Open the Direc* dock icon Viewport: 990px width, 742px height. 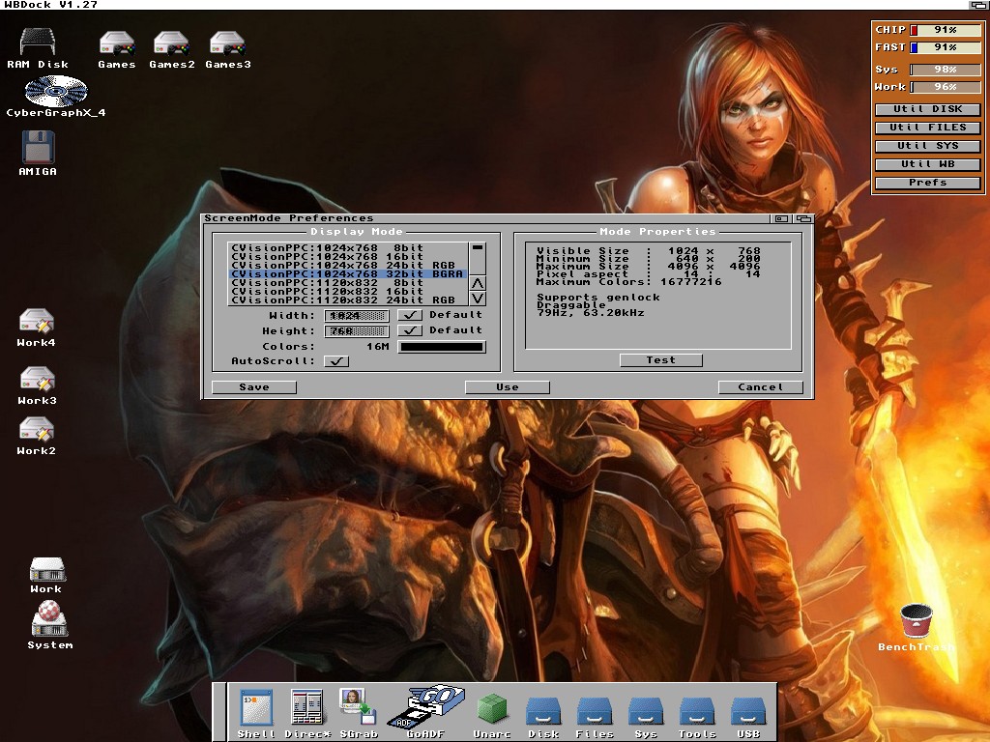(x=306, y=707)
